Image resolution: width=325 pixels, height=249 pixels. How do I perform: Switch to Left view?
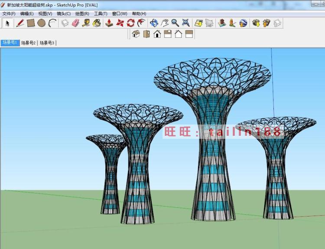coord(189,34)
